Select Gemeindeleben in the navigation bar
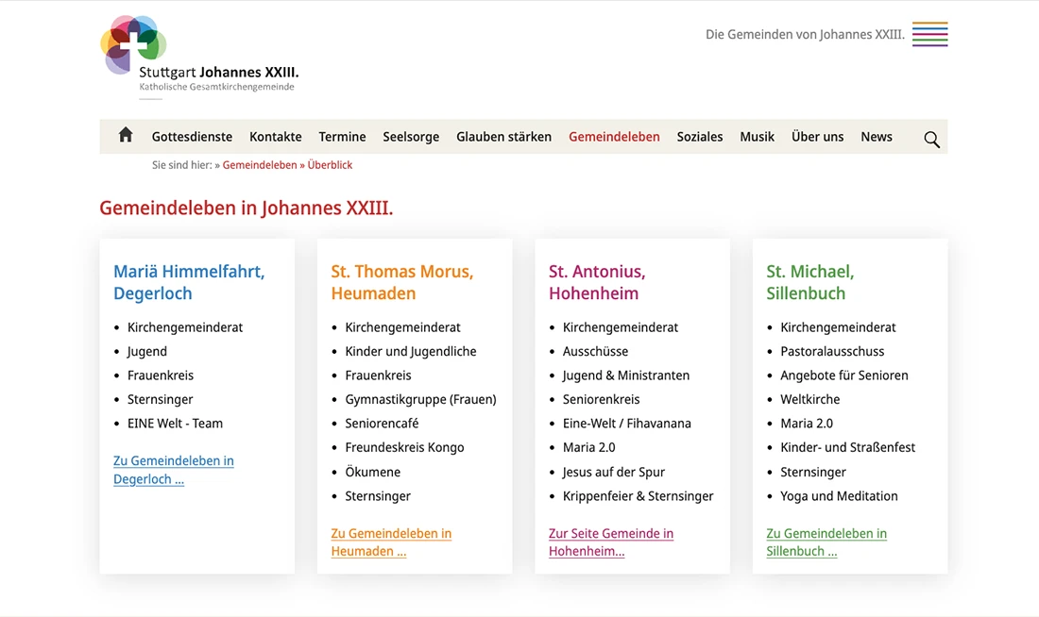The width and height of the screenshot is (1039, 617). point(614,137)
